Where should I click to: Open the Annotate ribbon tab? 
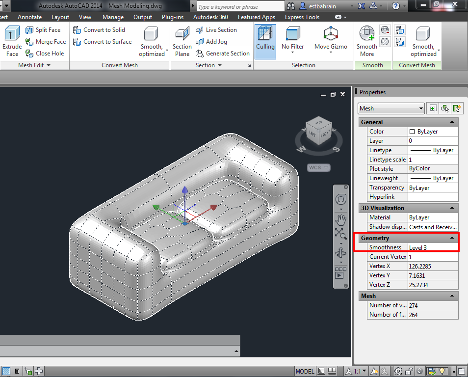(x=30, y=17)
